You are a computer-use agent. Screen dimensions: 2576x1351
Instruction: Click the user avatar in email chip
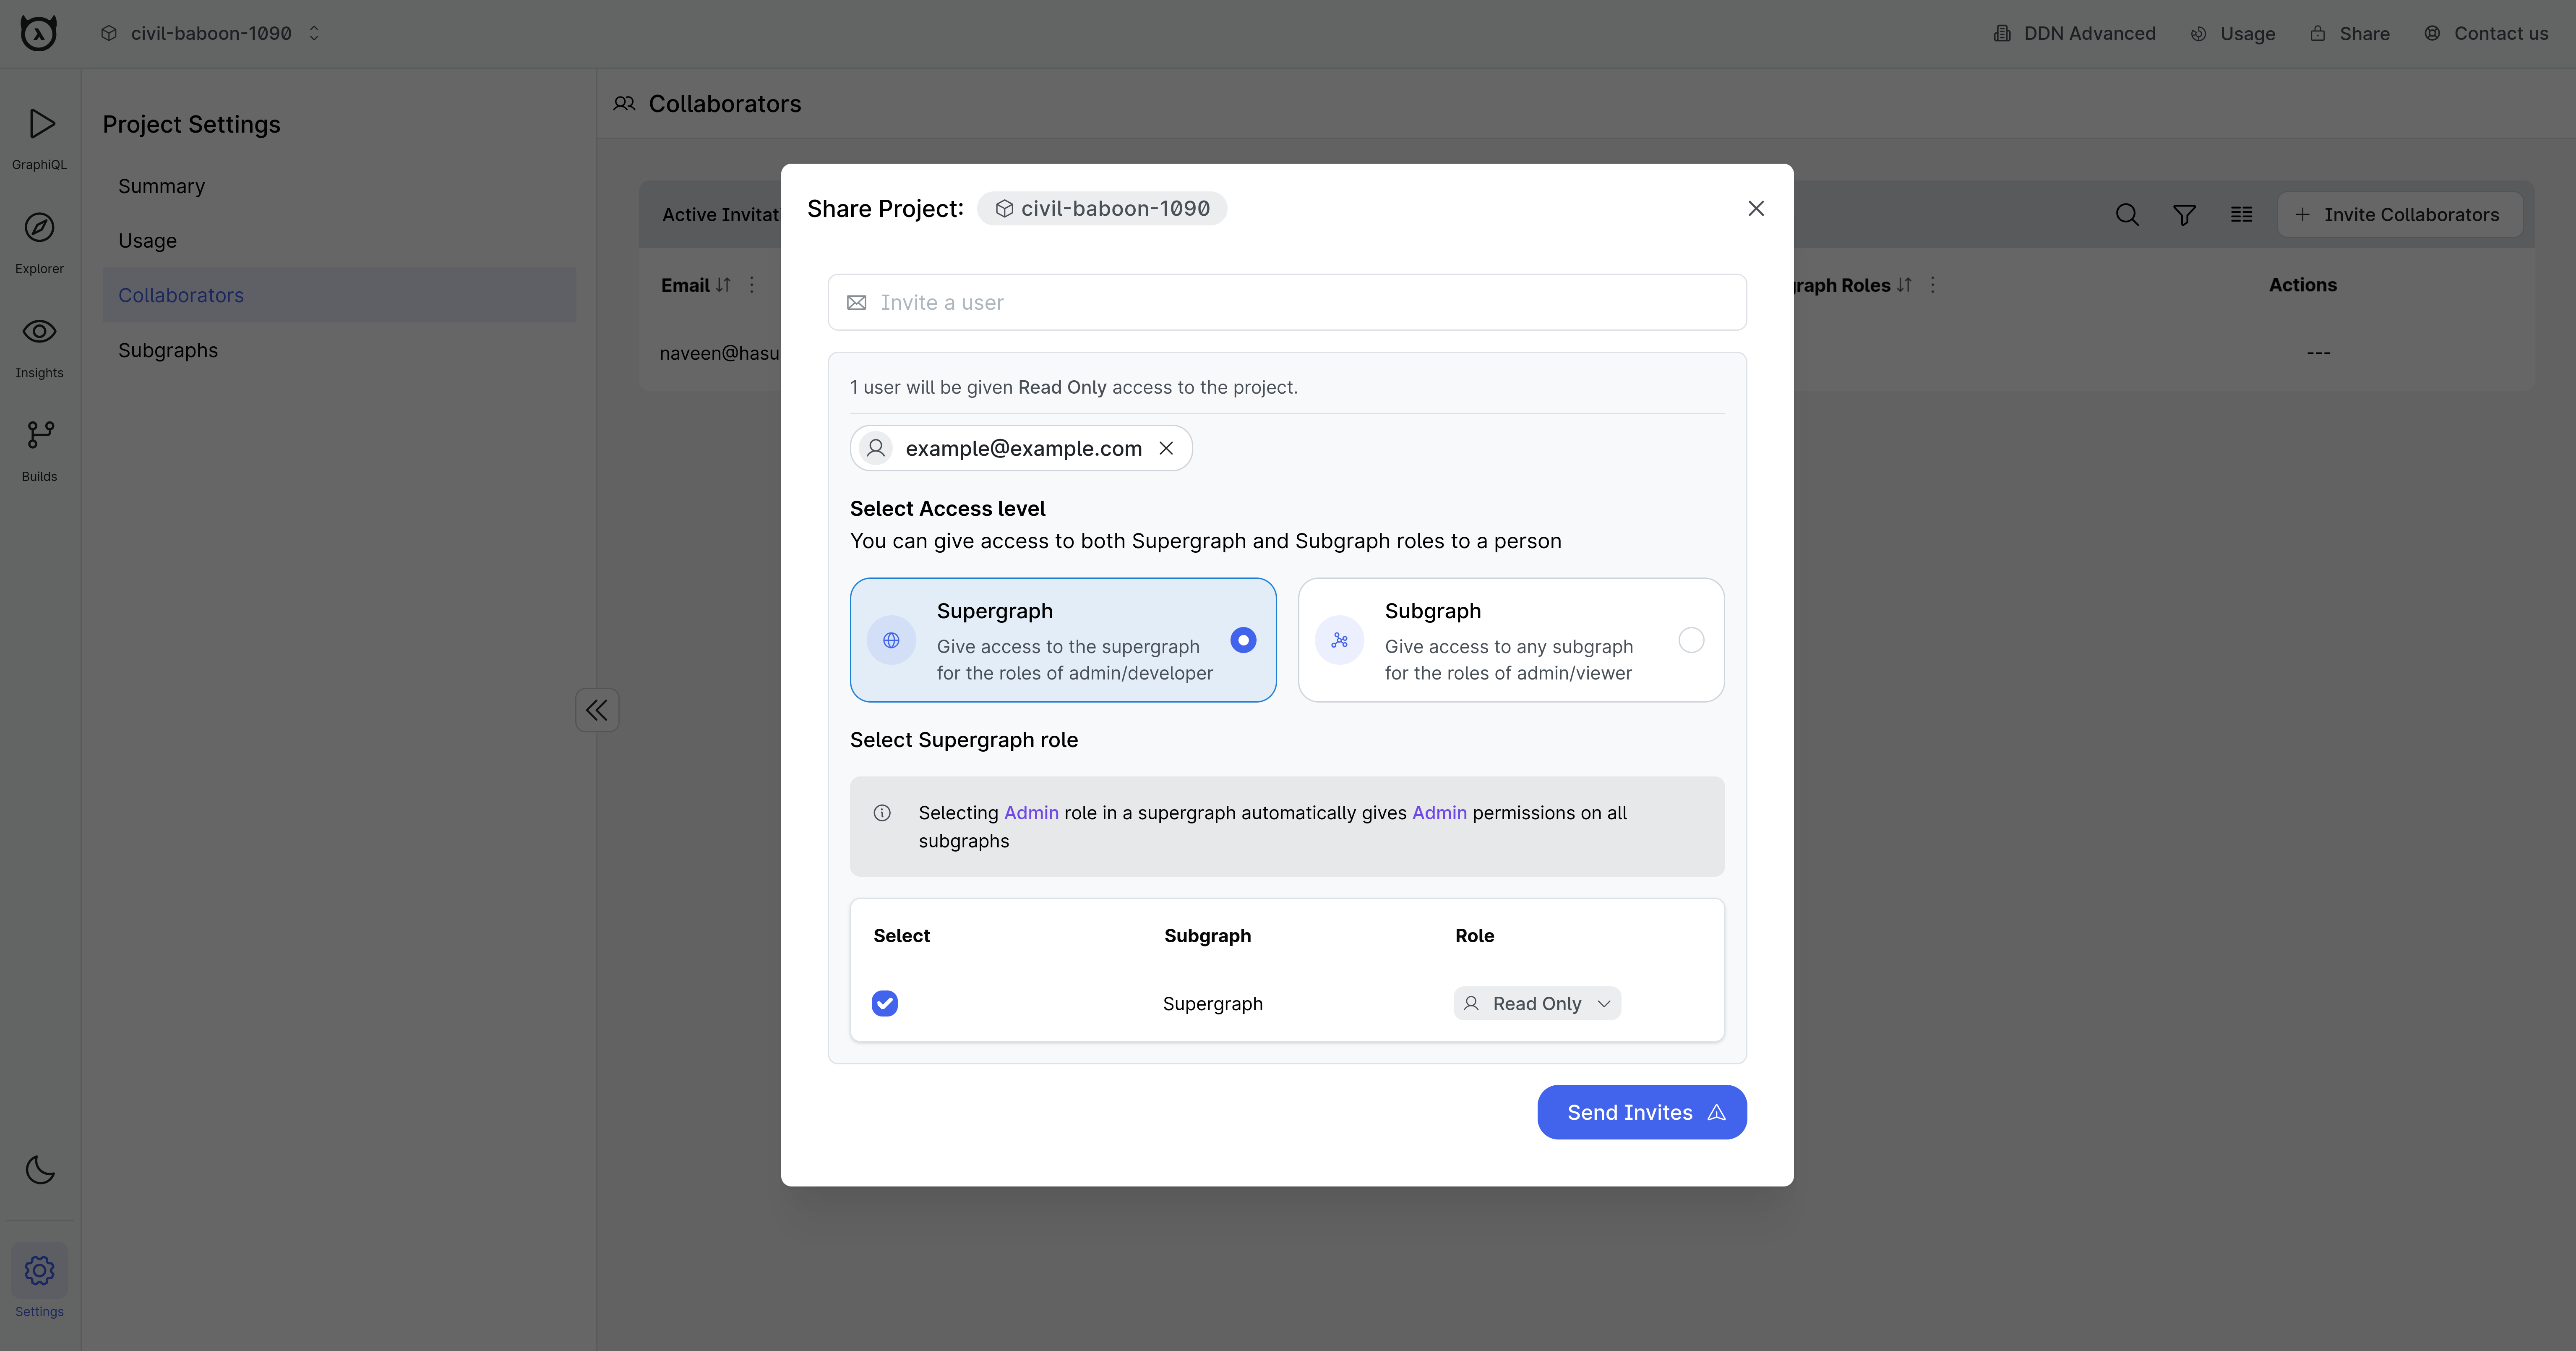(x=876, y=448)
